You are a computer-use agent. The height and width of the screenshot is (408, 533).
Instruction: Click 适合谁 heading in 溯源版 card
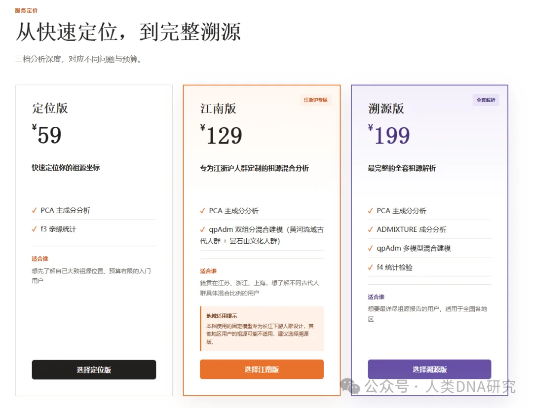click(x=376, y=297)
